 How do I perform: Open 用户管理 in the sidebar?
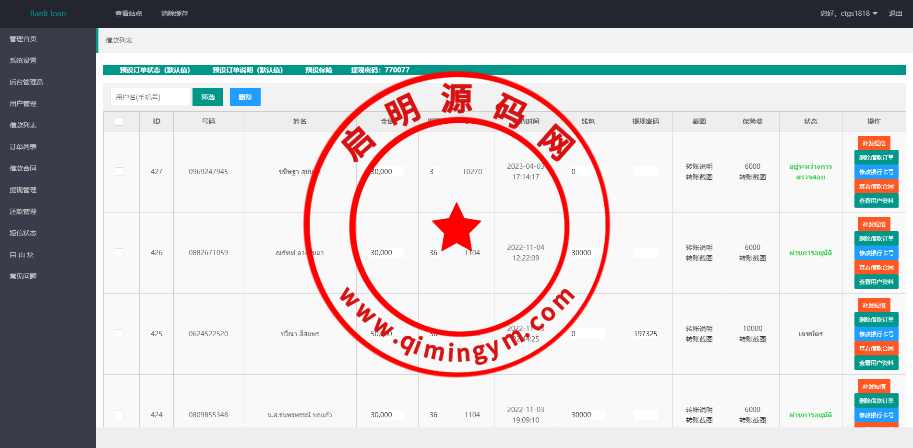tap(23, 104)
